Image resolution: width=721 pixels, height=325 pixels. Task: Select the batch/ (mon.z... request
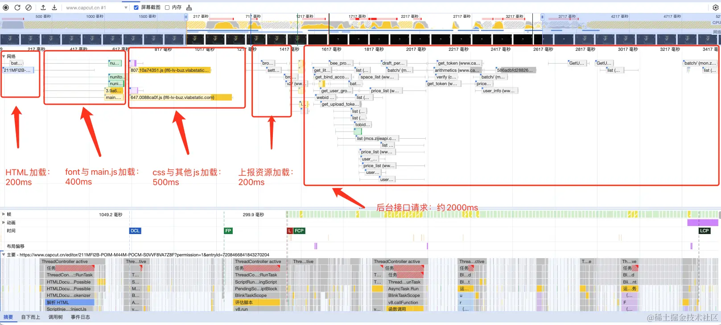(700, 63)
